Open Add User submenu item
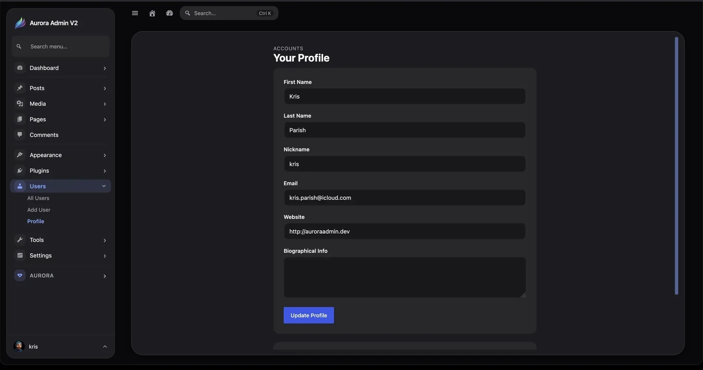Image resolution: width=703 pixels, height=370 pixels. point(39,210)
